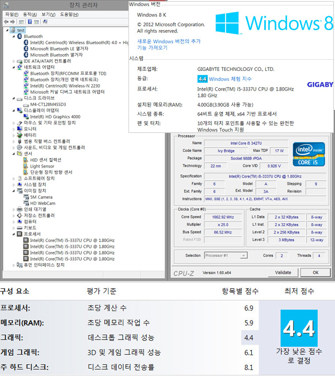Click the blue Help question mark icon
335x377 pixels.
30,22
